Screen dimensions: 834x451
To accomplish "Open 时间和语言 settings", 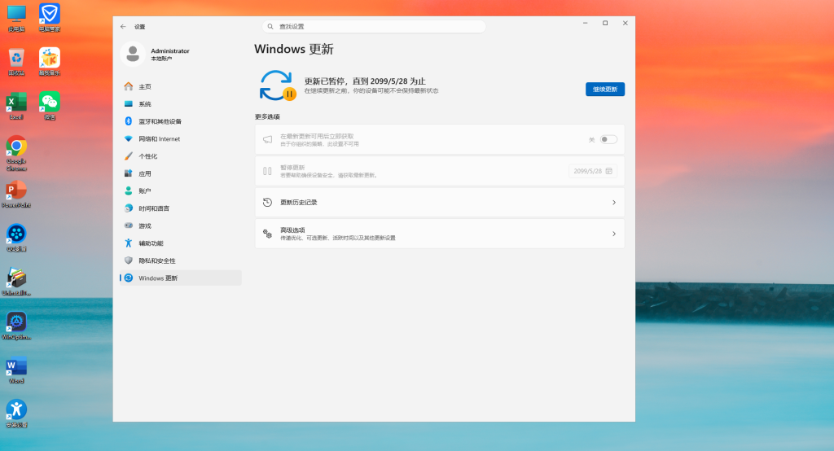I will tap(180, 208).
